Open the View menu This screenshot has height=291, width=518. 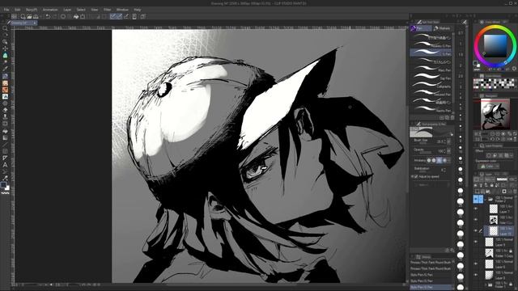[x=94, y=10]
